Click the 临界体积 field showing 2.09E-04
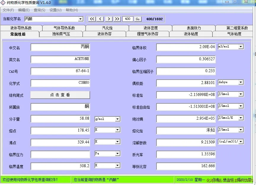 186,48
